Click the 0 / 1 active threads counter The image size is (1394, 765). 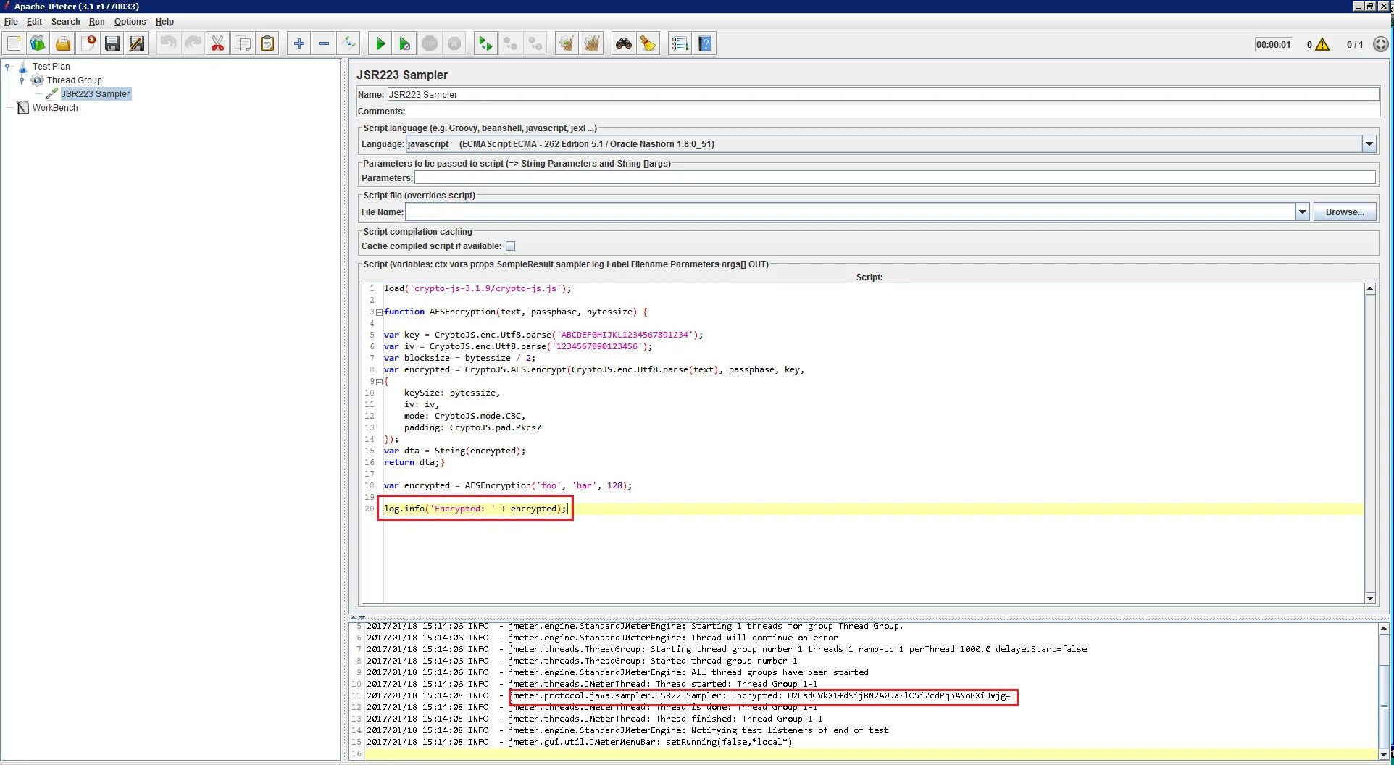(1354, 45)
